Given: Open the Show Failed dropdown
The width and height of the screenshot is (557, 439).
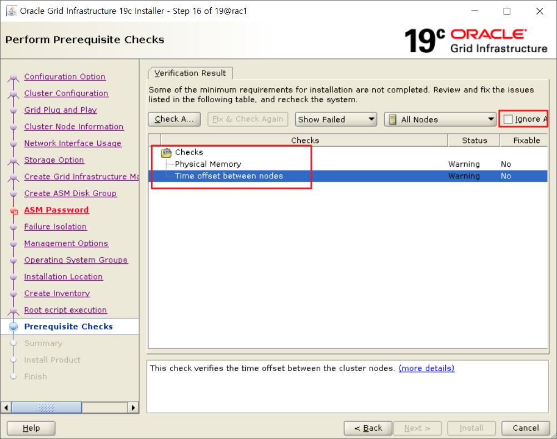Looking at the screenshot, I should (336, 119).
